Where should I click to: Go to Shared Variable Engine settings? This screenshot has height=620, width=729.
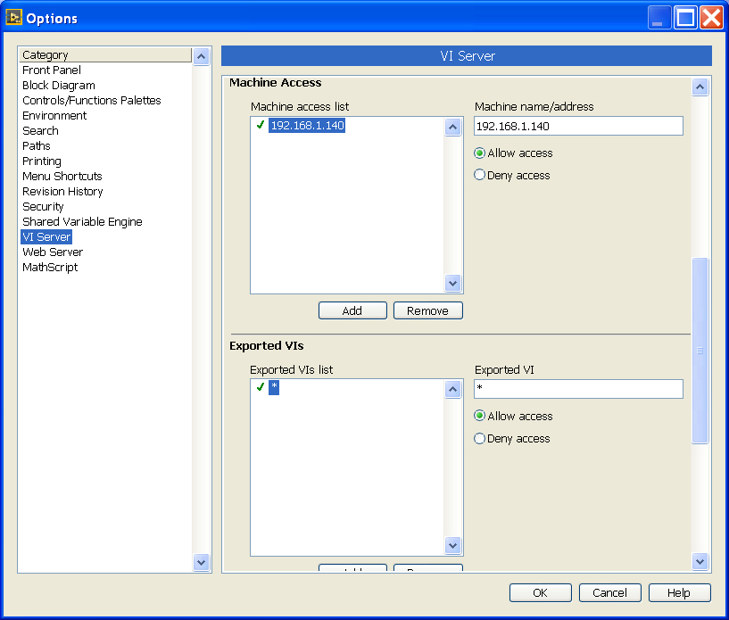(82, 222)
